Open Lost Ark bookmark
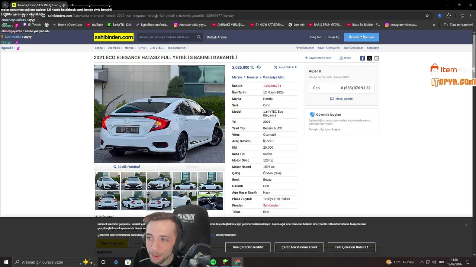This screenshot has height=267, width=476. click(x=296, y=25)
